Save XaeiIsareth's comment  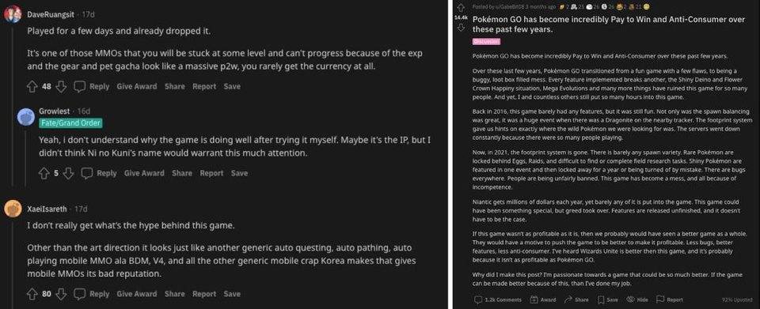(x=232, y=293)
